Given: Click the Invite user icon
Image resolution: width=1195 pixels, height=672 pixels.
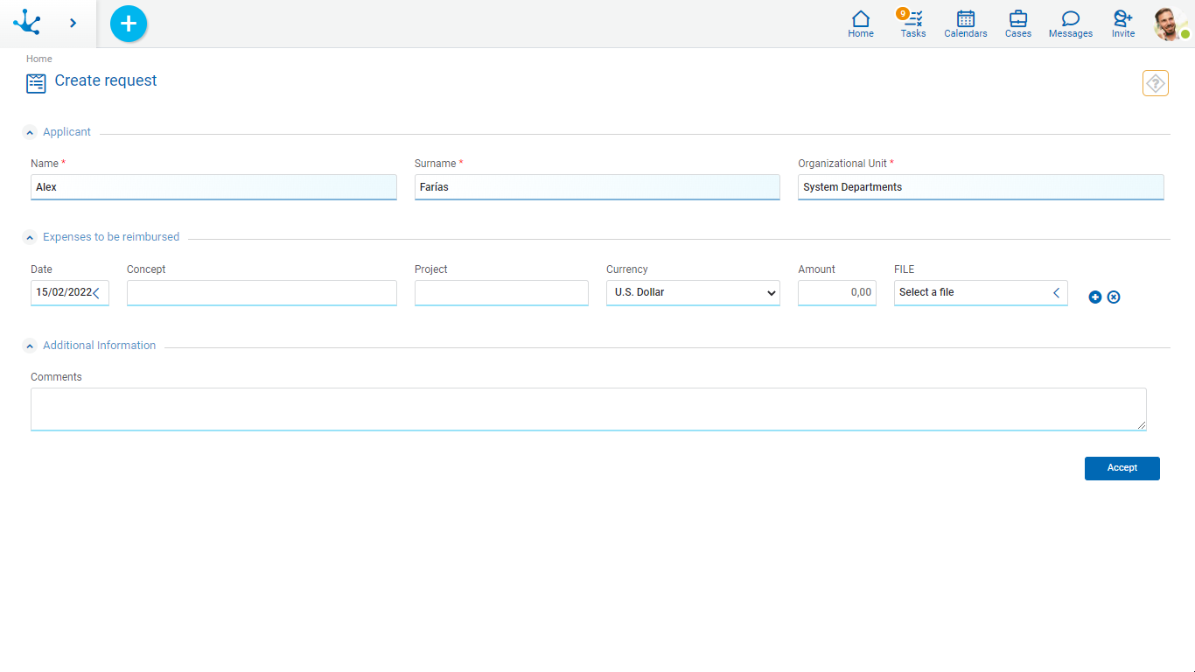Looking at the screenshot, I should click(1123, 24).
